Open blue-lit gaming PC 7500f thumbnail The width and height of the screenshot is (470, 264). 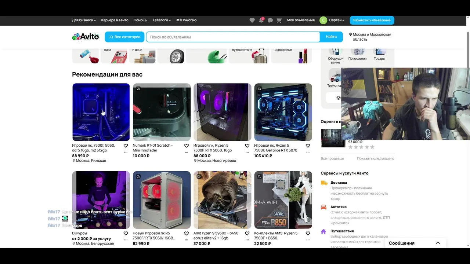click(x=101, y=112)
